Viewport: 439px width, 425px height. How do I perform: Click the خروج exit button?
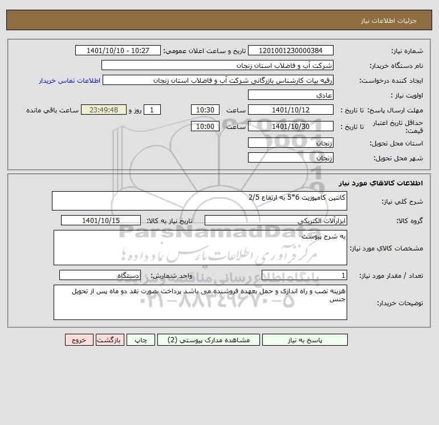pos(79,340)
